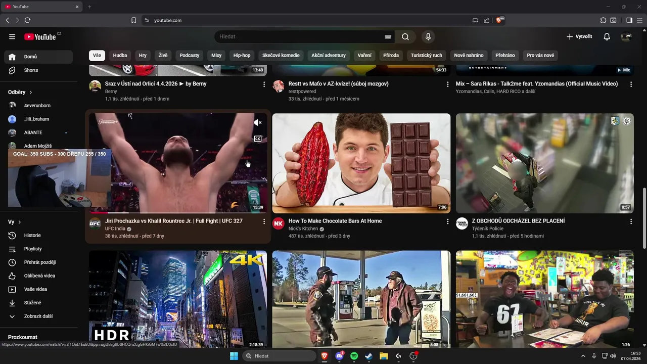Select the Nově nahráno filter chip
Screen dimensions: 647x364
click(x=469, y=55)
